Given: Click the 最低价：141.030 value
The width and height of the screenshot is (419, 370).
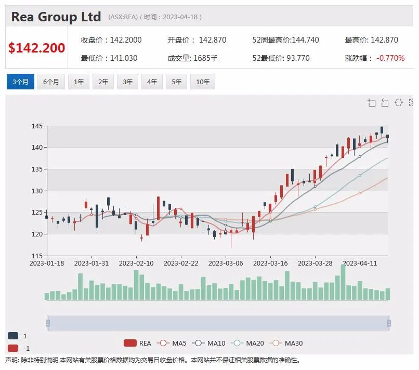Looking at the screenshot, I should (x=109, y=58).
